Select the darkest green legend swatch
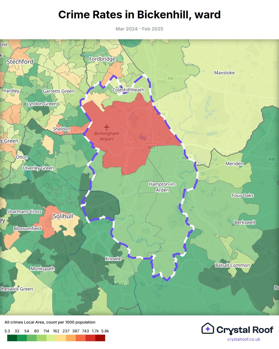 [x=12, y=338]
